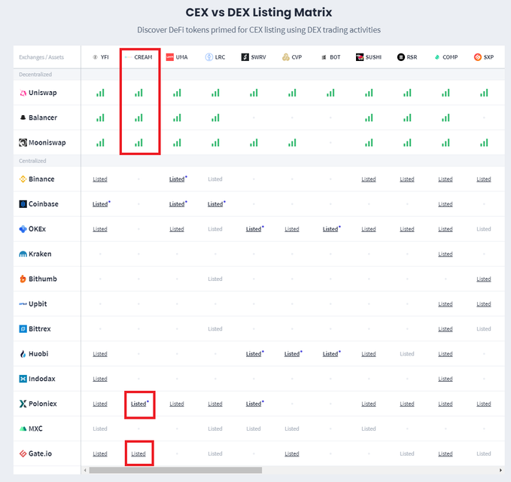Open the CREAM Listed link on Poloniex
511x482 pixels.
tap(138, 404)
